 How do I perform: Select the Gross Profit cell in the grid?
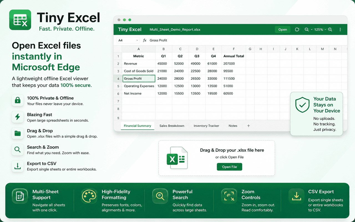click(139, 79)
